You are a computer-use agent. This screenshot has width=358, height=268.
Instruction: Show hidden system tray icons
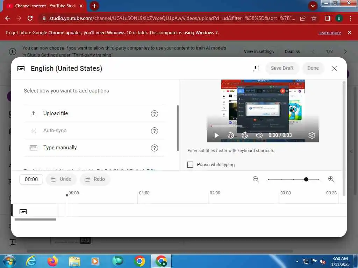click(x=297, y=261)
